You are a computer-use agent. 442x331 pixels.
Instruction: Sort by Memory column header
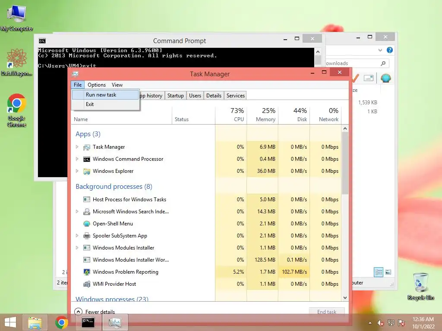point(262,115)
